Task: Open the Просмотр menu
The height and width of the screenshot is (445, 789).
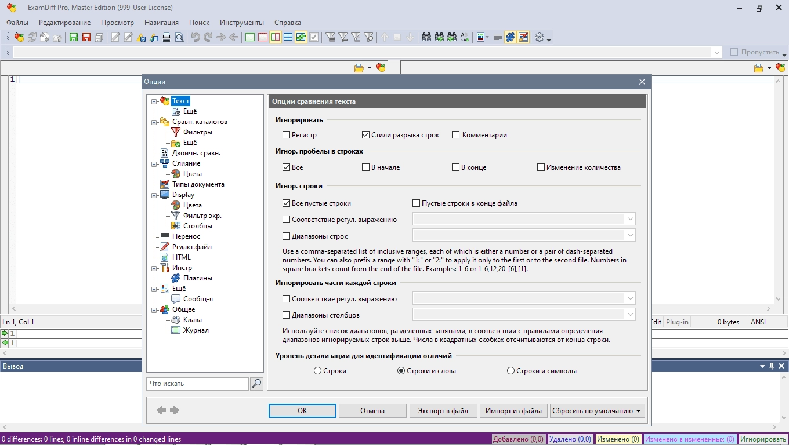Action: [117, 23]
